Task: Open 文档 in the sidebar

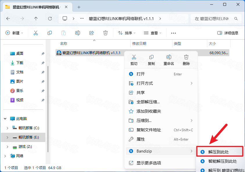Action: coord(20,72)
